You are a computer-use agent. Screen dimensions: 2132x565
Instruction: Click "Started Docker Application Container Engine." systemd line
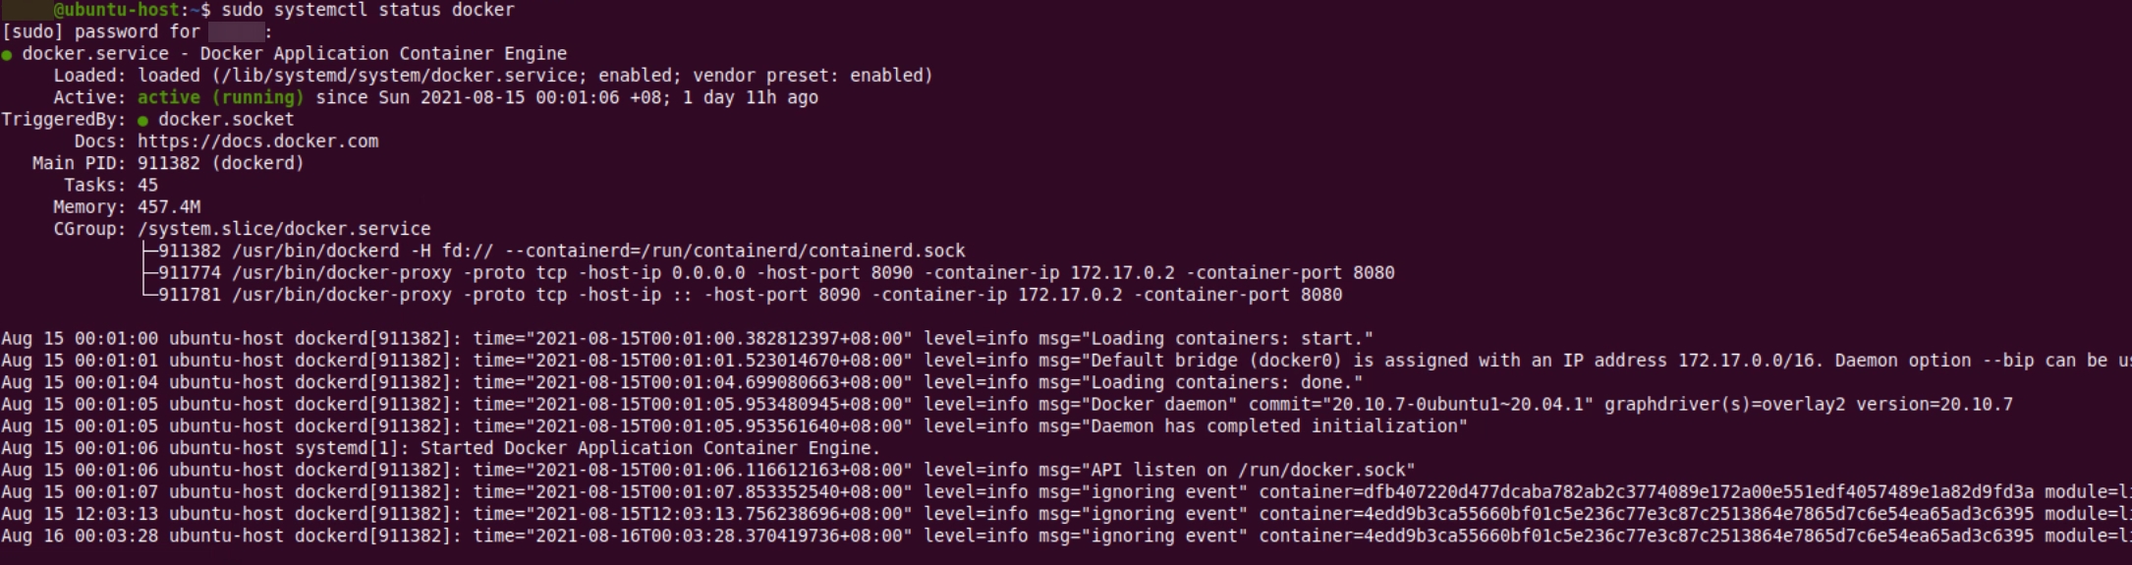pyautogui.click(x=649, y=448)
